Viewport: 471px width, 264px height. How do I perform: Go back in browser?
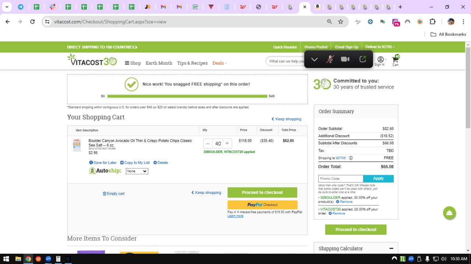coord(8,22)
